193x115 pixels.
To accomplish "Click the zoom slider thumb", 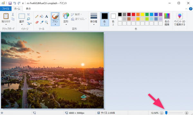I will 166,113.
